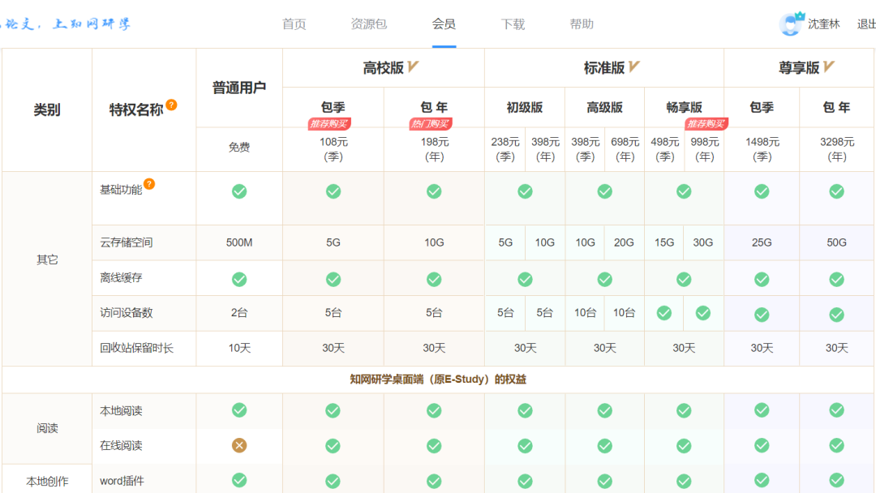Click the 退出 logout link
The width and height of the screenshot is (876, 493).
[x=866, y=24]
